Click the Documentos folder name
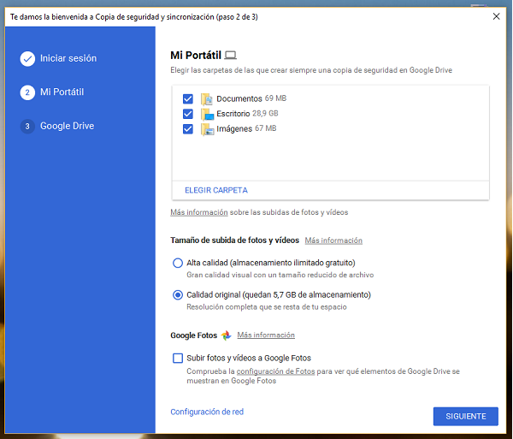The image size is (513, 439). click(239, 98)
